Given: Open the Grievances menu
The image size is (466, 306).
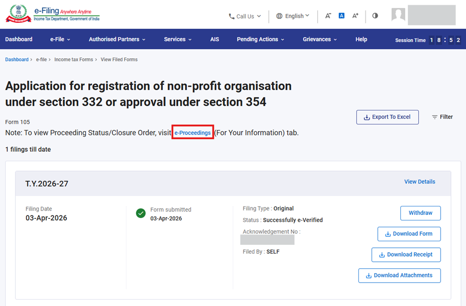Looking at the screenshot, I should 320,39.
